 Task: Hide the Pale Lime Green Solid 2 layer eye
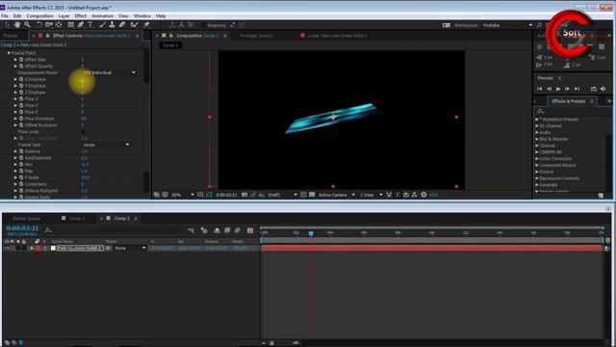7,249
